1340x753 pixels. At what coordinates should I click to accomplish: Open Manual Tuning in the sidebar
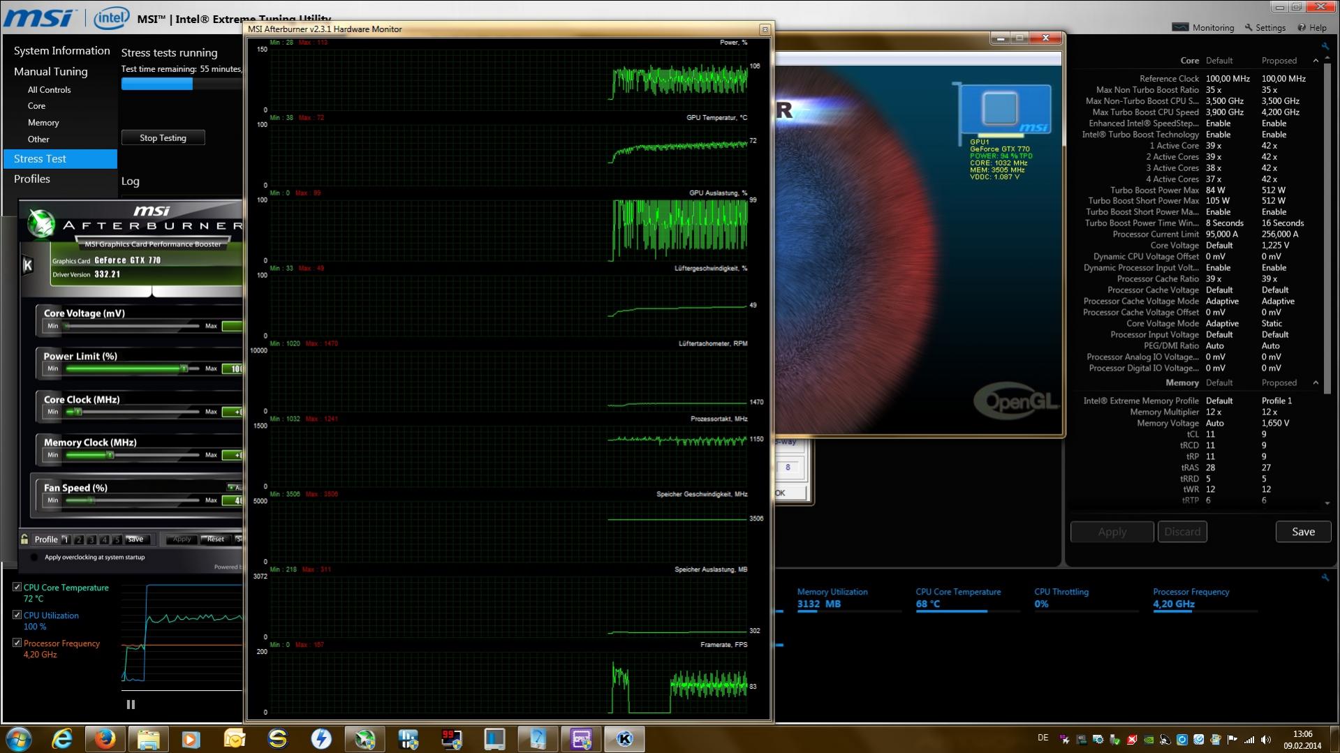50,71
